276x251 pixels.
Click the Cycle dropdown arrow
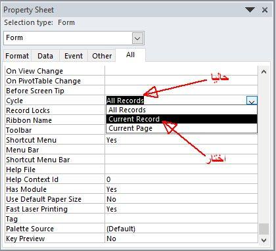tap(252, 101)
